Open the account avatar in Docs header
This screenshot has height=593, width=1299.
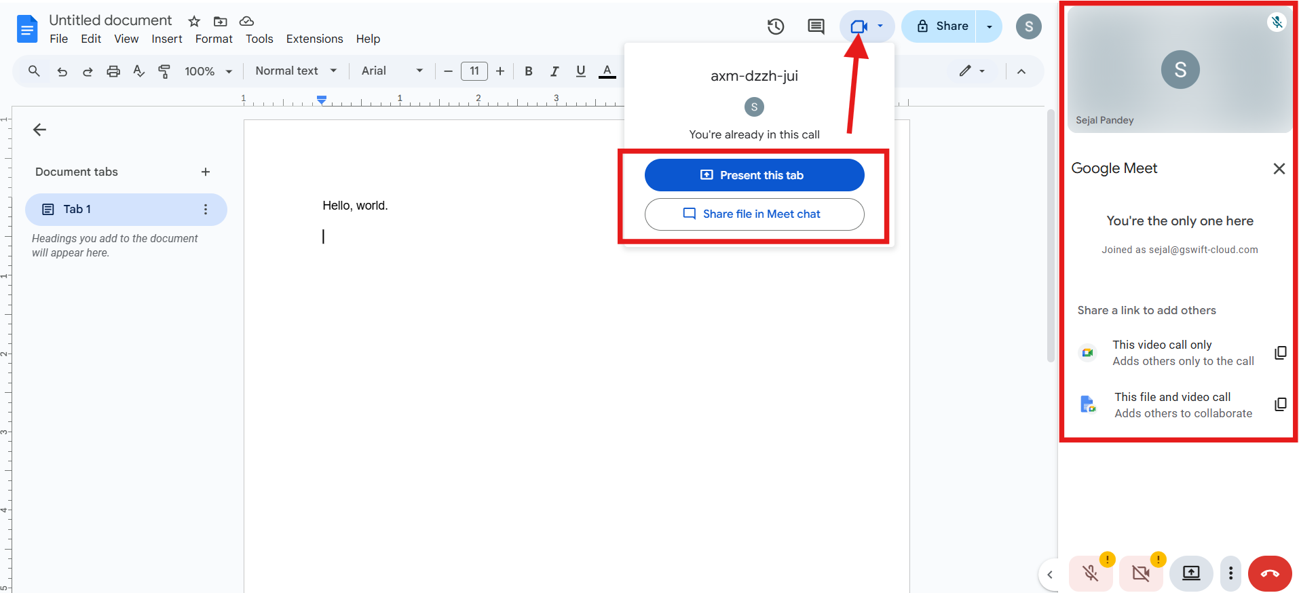pos(1028,26)
